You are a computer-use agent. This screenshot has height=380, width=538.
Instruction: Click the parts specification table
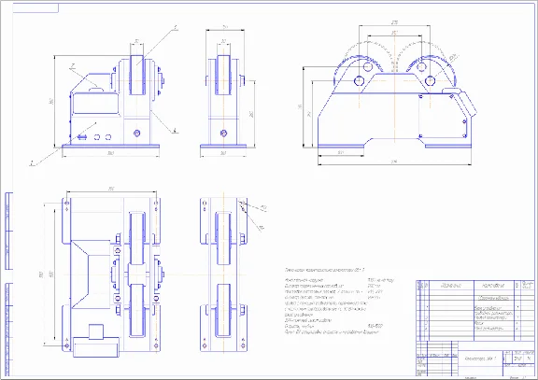pos(475,310)
